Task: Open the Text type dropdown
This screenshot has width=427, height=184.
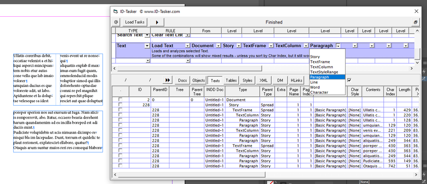Action: pos(147,45)
